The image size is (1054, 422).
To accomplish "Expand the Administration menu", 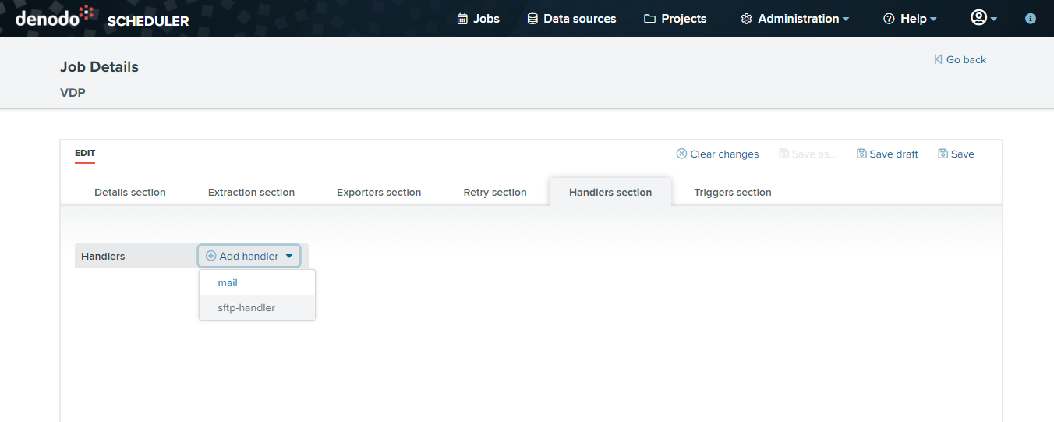I will [794, 19].
